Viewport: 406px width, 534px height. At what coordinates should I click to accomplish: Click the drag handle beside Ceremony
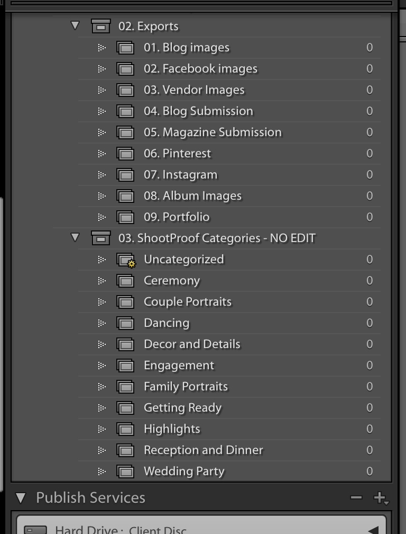[101, 281]
